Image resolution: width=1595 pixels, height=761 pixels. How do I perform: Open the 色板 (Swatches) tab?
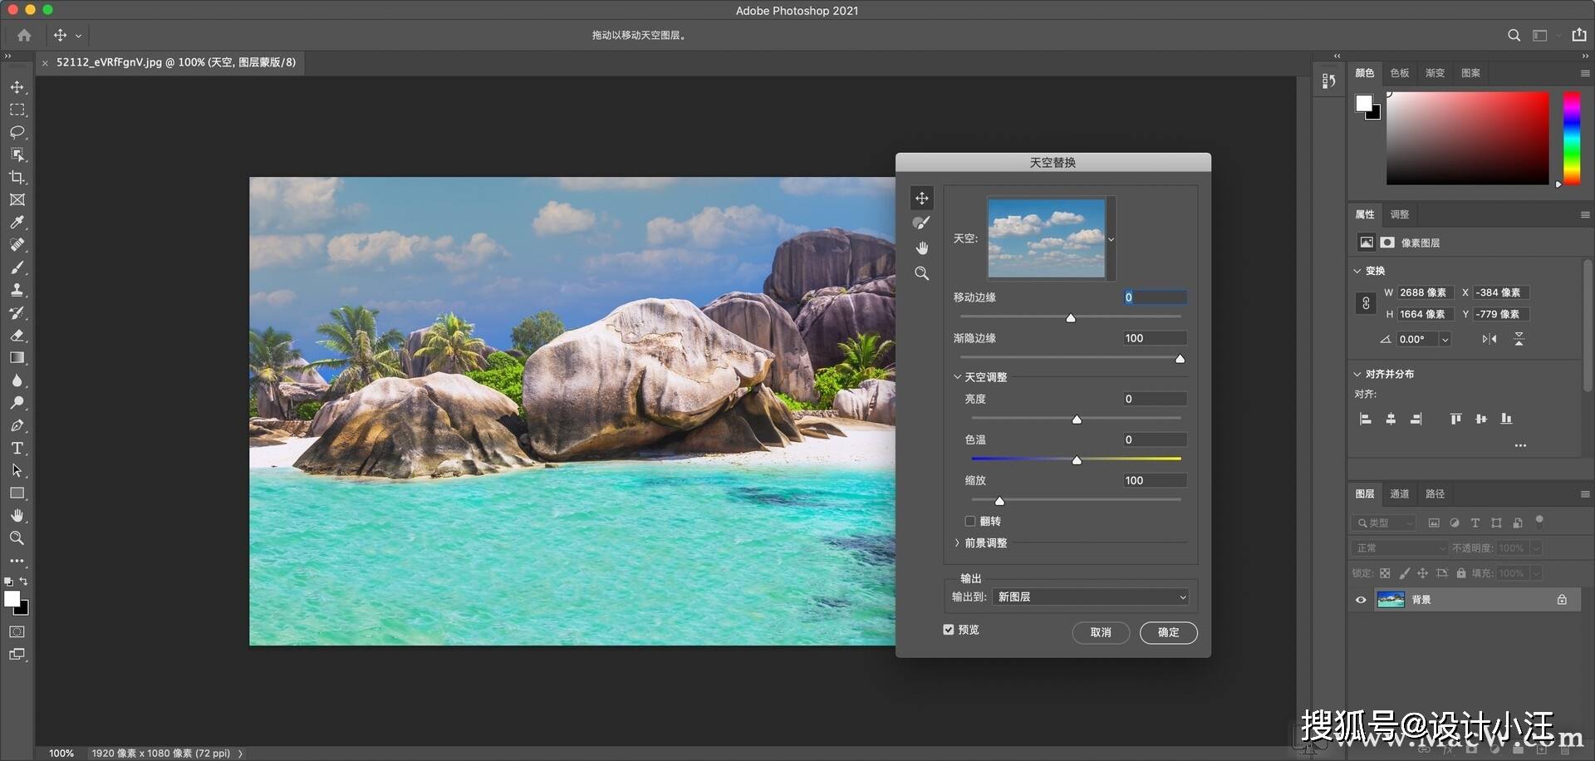pos(1400,73)
